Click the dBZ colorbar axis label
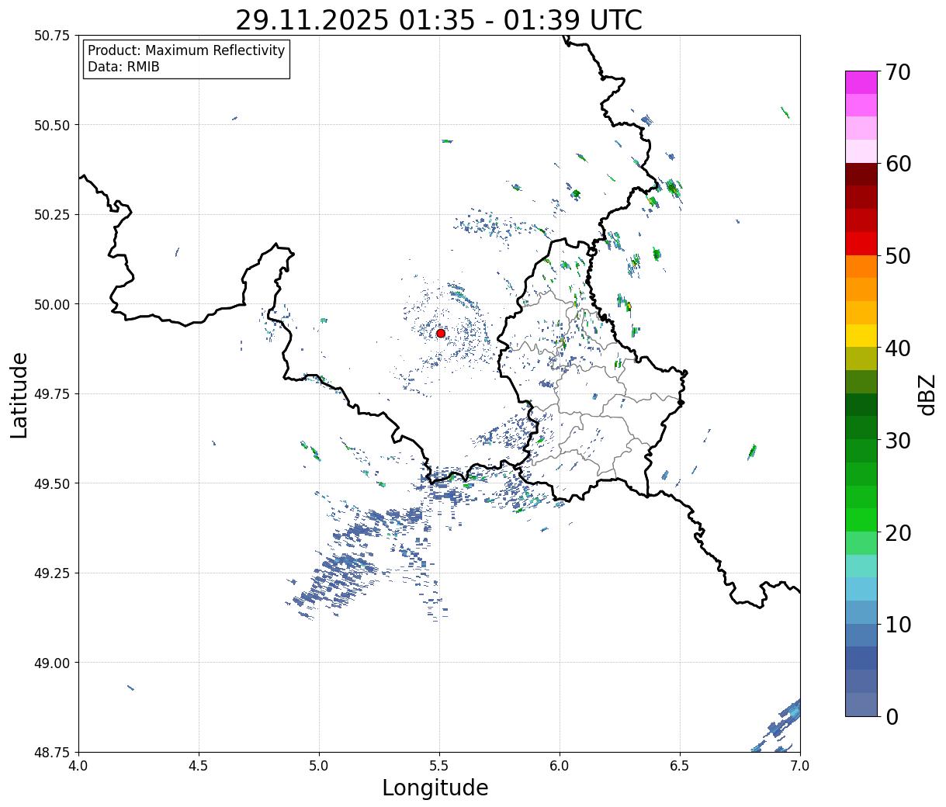The image size is (946, 807). pos(927,394)
